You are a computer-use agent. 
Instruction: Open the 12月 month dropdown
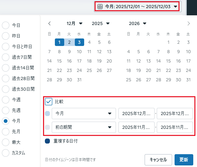(75, 23)
